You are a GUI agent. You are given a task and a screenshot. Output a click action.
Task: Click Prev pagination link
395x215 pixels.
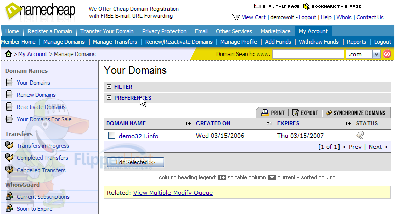[x=352, y=147]
